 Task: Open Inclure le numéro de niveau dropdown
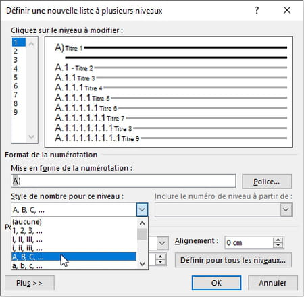click(x=286, y=210)
